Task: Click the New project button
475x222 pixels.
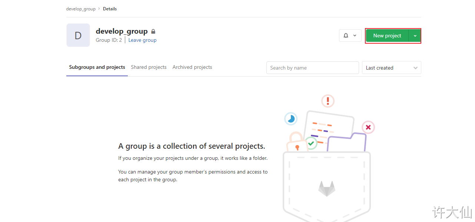Action: coord(387,36)
